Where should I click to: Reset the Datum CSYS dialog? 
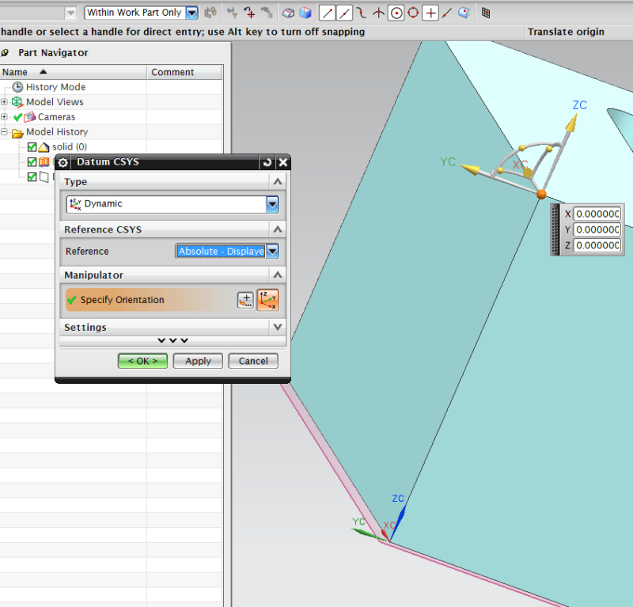point(267,162)
